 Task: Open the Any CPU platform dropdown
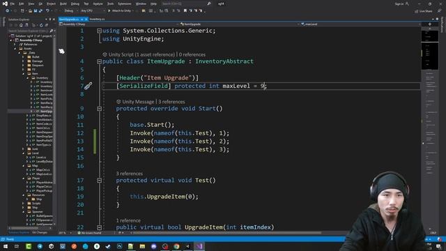93,10
